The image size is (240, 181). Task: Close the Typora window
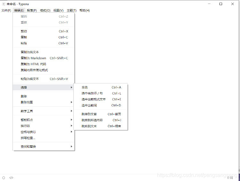click(x=233, y=4)
